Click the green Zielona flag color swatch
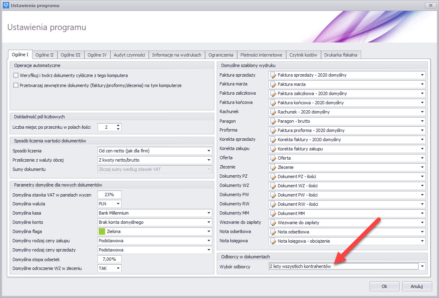 click(102, 231)
